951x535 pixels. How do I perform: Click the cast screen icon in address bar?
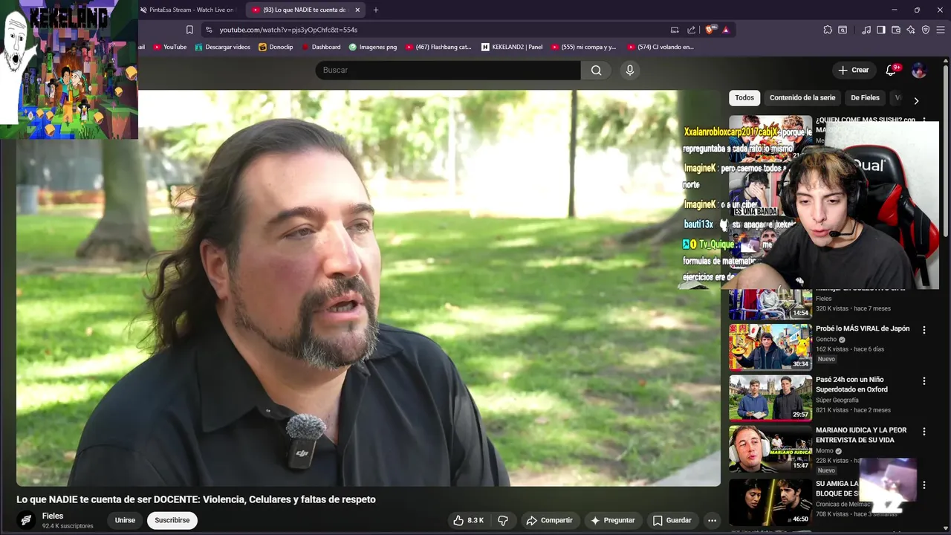point(675,30)
